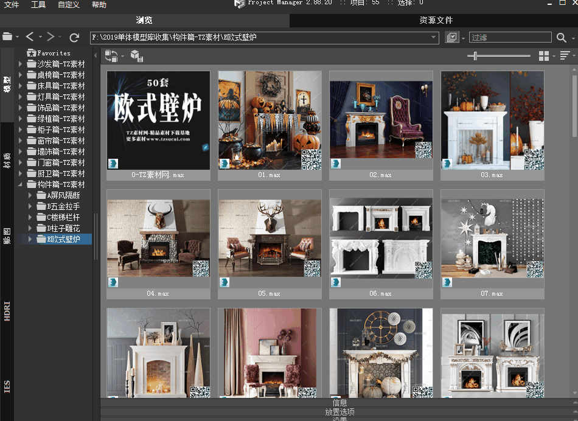
Task: Go back with the left arrow icon
Action: coord(30,38)
